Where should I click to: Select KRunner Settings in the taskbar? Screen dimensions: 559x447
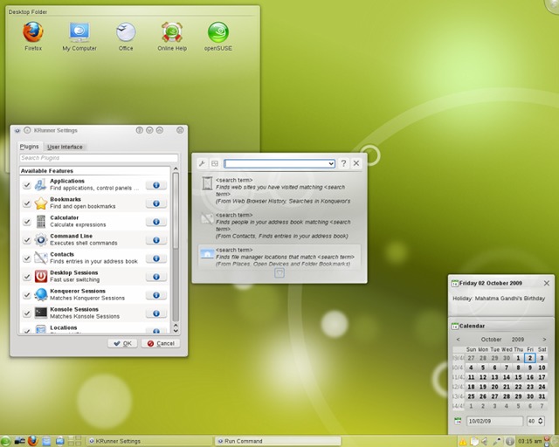(149, 441)
